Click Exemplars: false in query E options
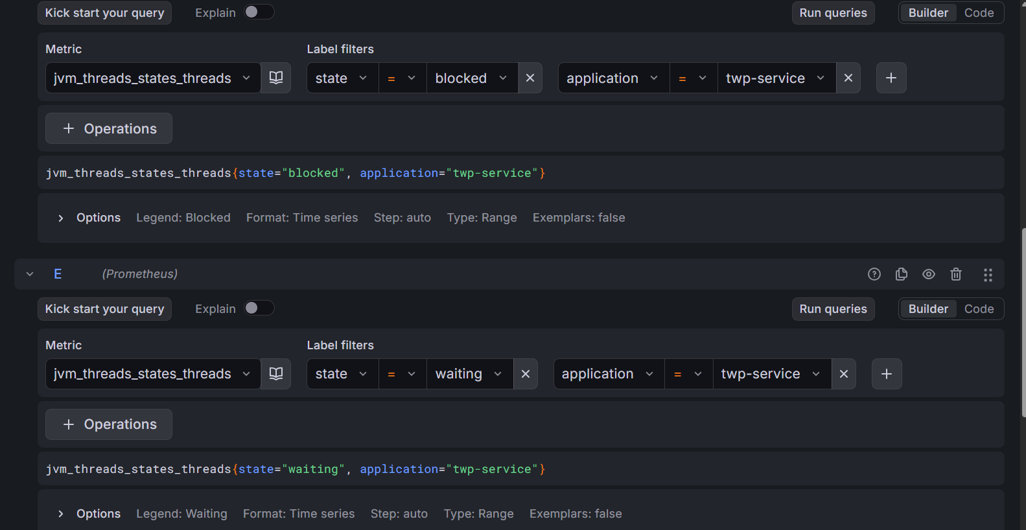Image resolution: width=1026 pixels, height=530 pixels. 576,514
